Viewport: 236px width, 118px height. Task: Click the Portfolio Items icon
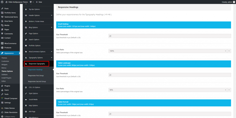coord(2,13)
